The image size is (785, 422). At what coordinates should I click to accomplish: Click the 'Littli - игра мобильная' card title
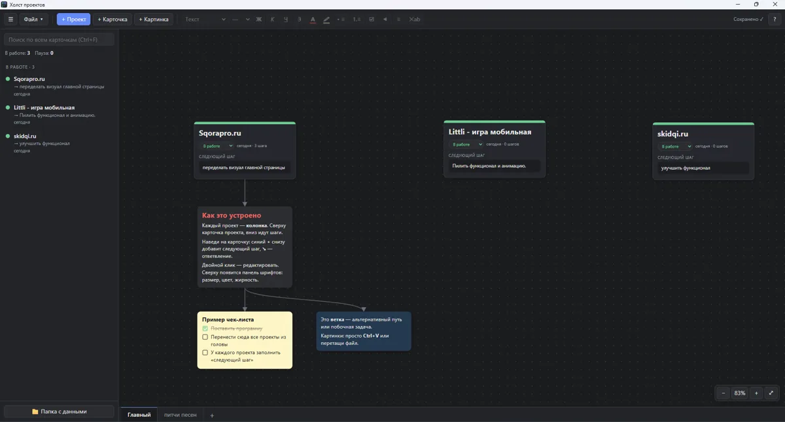490,132
